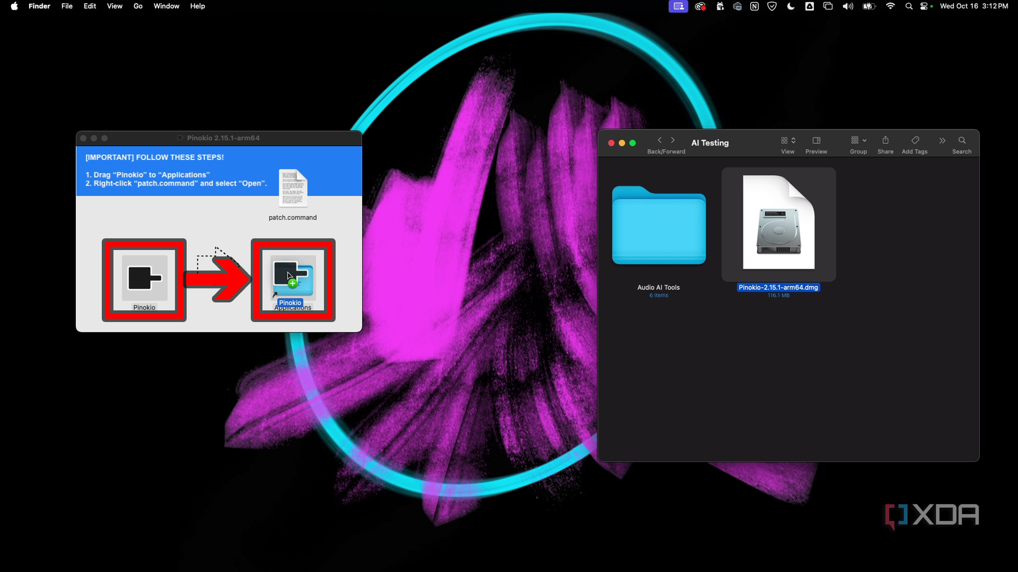Click the Share icon in Finder toolbar
Viewport: 1018px width, 572px height.
tap(885, 140)
